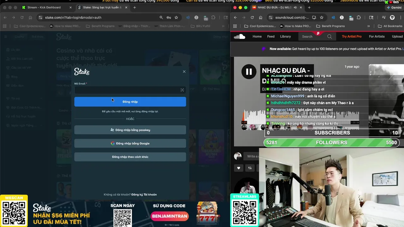
Task: Open the Extensions puzzle icon in SoundCloud window
Action: coord(359,17)
